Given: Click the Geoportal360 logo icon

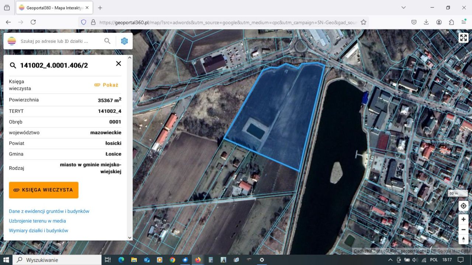Looking at the screenshot, I should coord(12,41).
